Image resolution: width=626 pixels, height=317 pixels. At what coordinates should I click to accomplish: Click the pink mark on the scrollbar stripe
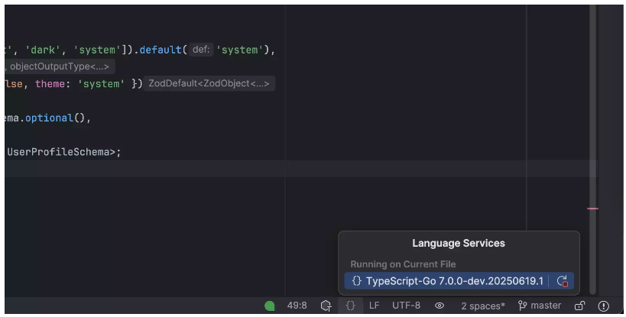click(593, 208)
